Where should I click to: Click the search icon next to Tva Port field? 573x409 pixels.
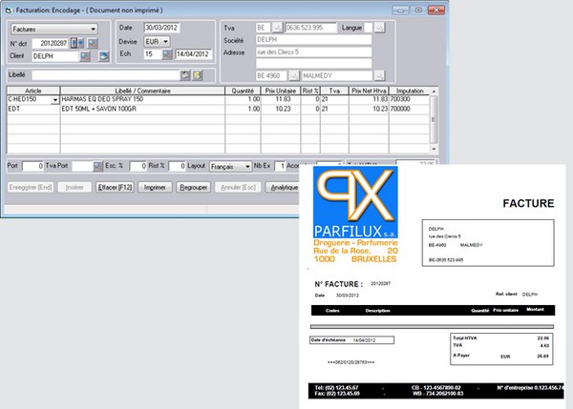(x=98, y=167)
